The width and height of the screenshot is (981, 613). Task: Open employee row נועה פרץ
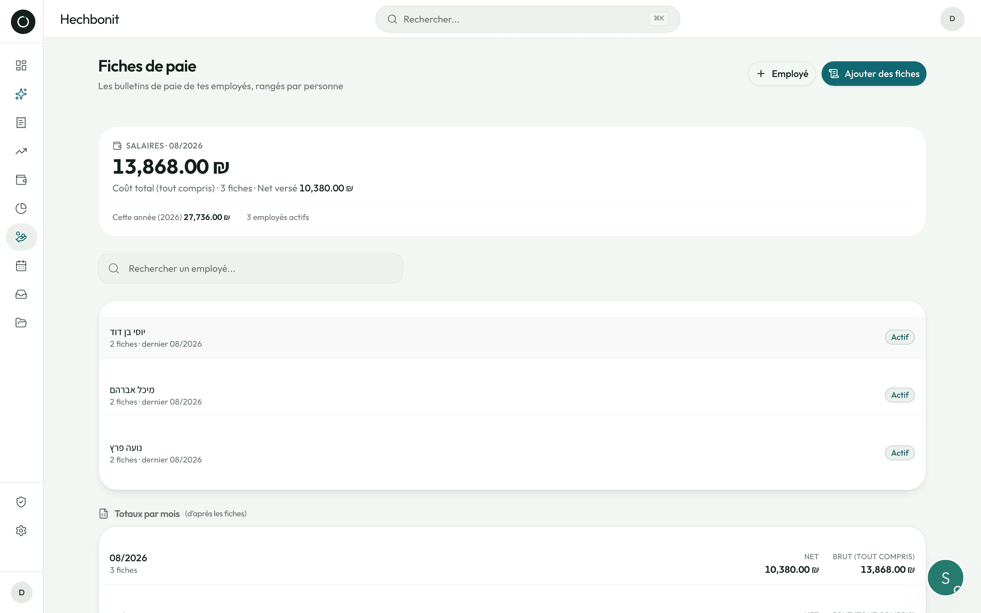pyautogui.click(x=512, y=453)
